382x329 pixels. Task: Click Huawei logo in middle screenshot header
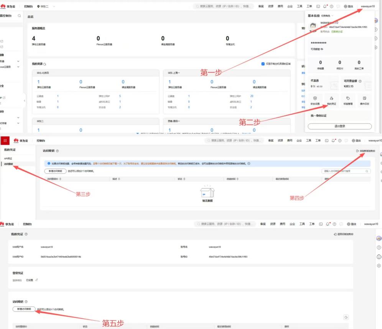coord(16,141)
